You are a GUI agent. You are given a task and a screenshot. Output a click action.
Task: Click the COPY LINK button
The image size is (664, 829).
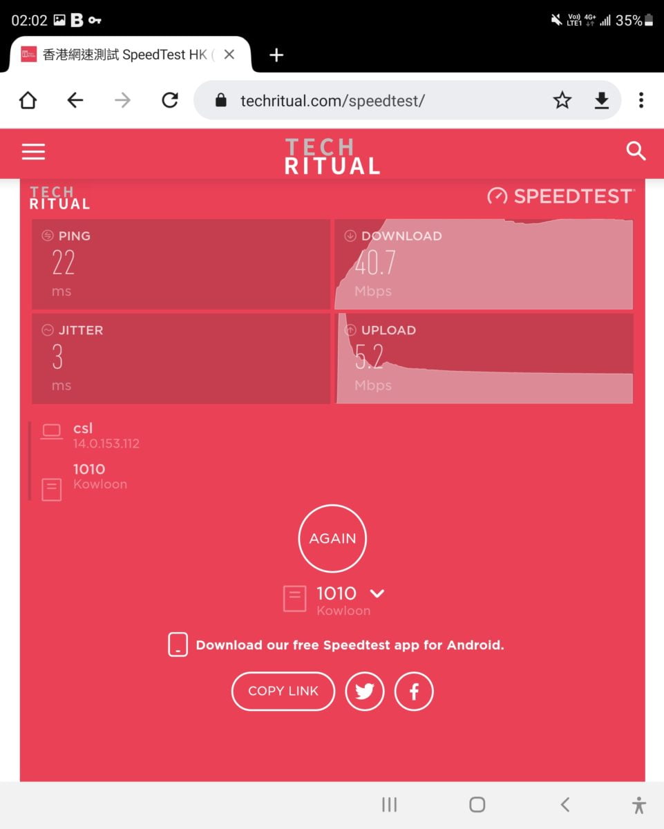coord(283,691)
